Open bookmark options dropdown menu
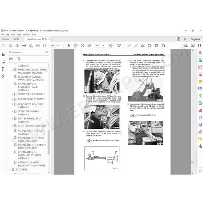The width and height of the screenshot is (203, 203). coord(12,59)
